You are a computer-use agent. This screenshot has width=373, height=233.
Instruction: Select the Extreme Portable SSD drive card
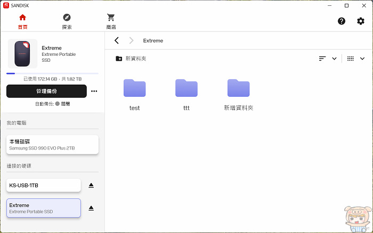[x=44, y=208]
